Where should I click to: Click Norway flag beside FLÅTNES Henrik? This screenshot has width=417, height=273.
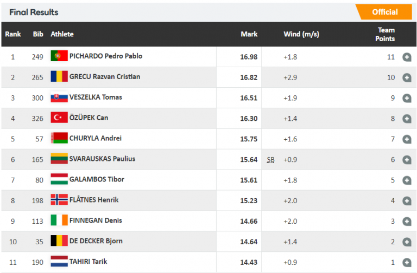coord(59,200)
